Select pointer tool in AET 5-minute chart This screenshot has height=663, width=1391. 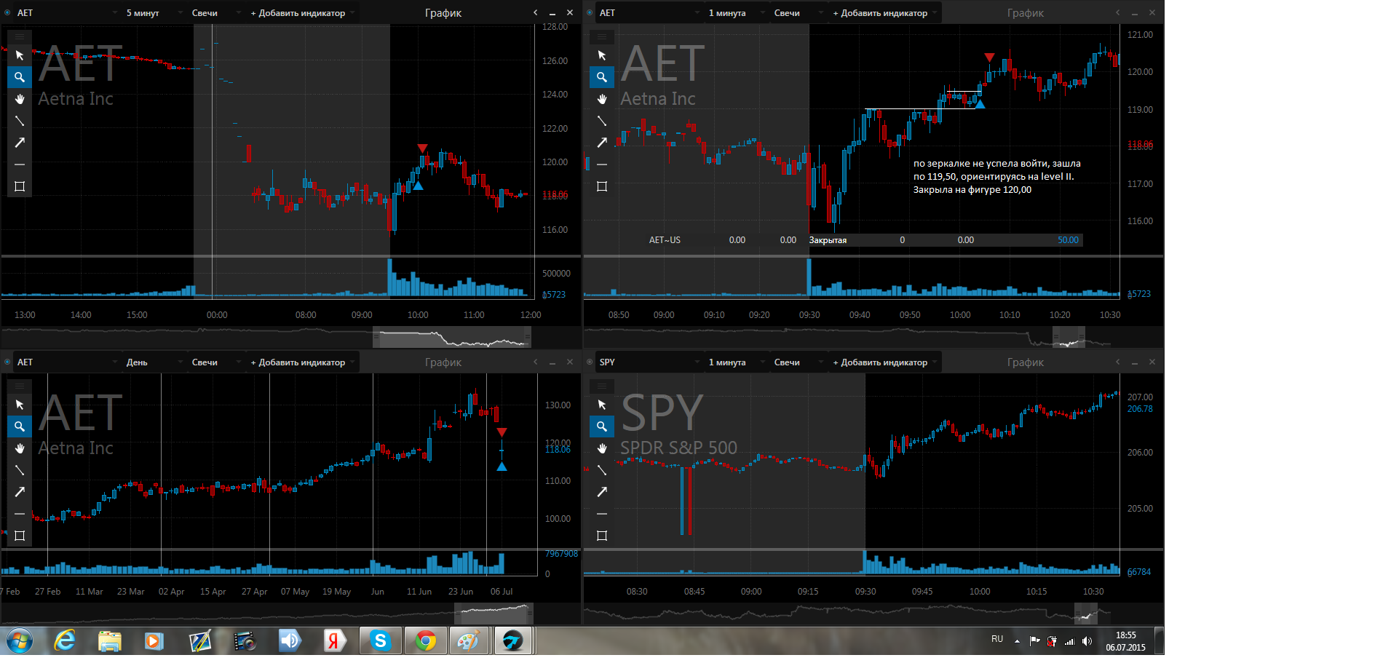point(20,55)
